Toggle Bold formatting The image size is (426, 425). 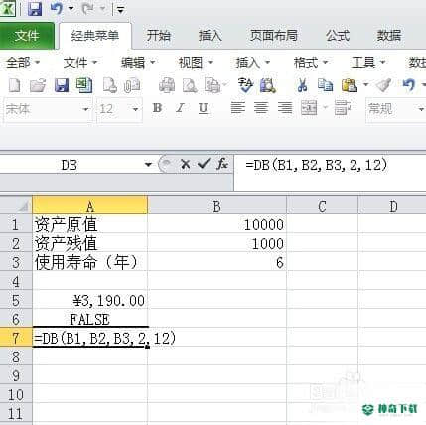pyautogui.click(x=157, y=108)
